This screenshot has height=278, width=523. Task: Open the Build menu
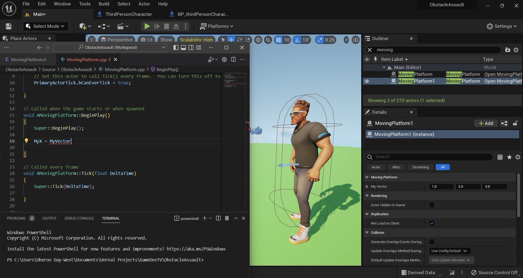point(103,4)
